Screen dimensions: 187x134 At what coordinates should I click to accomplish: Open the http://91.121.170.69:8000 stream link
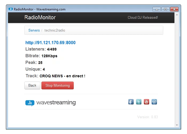pos(50,43)
